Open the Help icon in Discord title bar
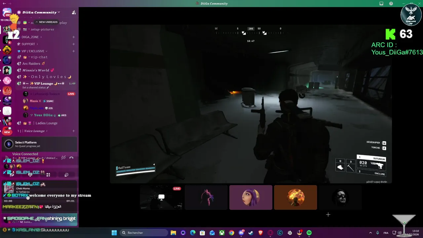Viewport: 423px width, 238px height. click(391, 3)
